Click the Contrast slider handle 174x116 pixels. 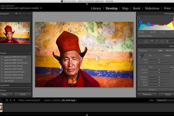159,72
